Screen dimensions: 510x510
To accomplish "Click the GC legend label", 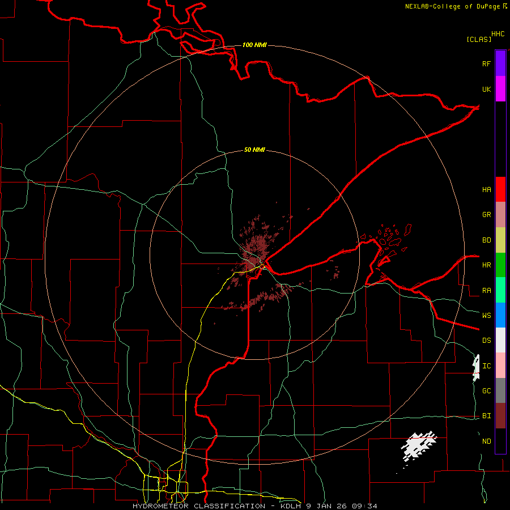I will (x=486, y=391).
